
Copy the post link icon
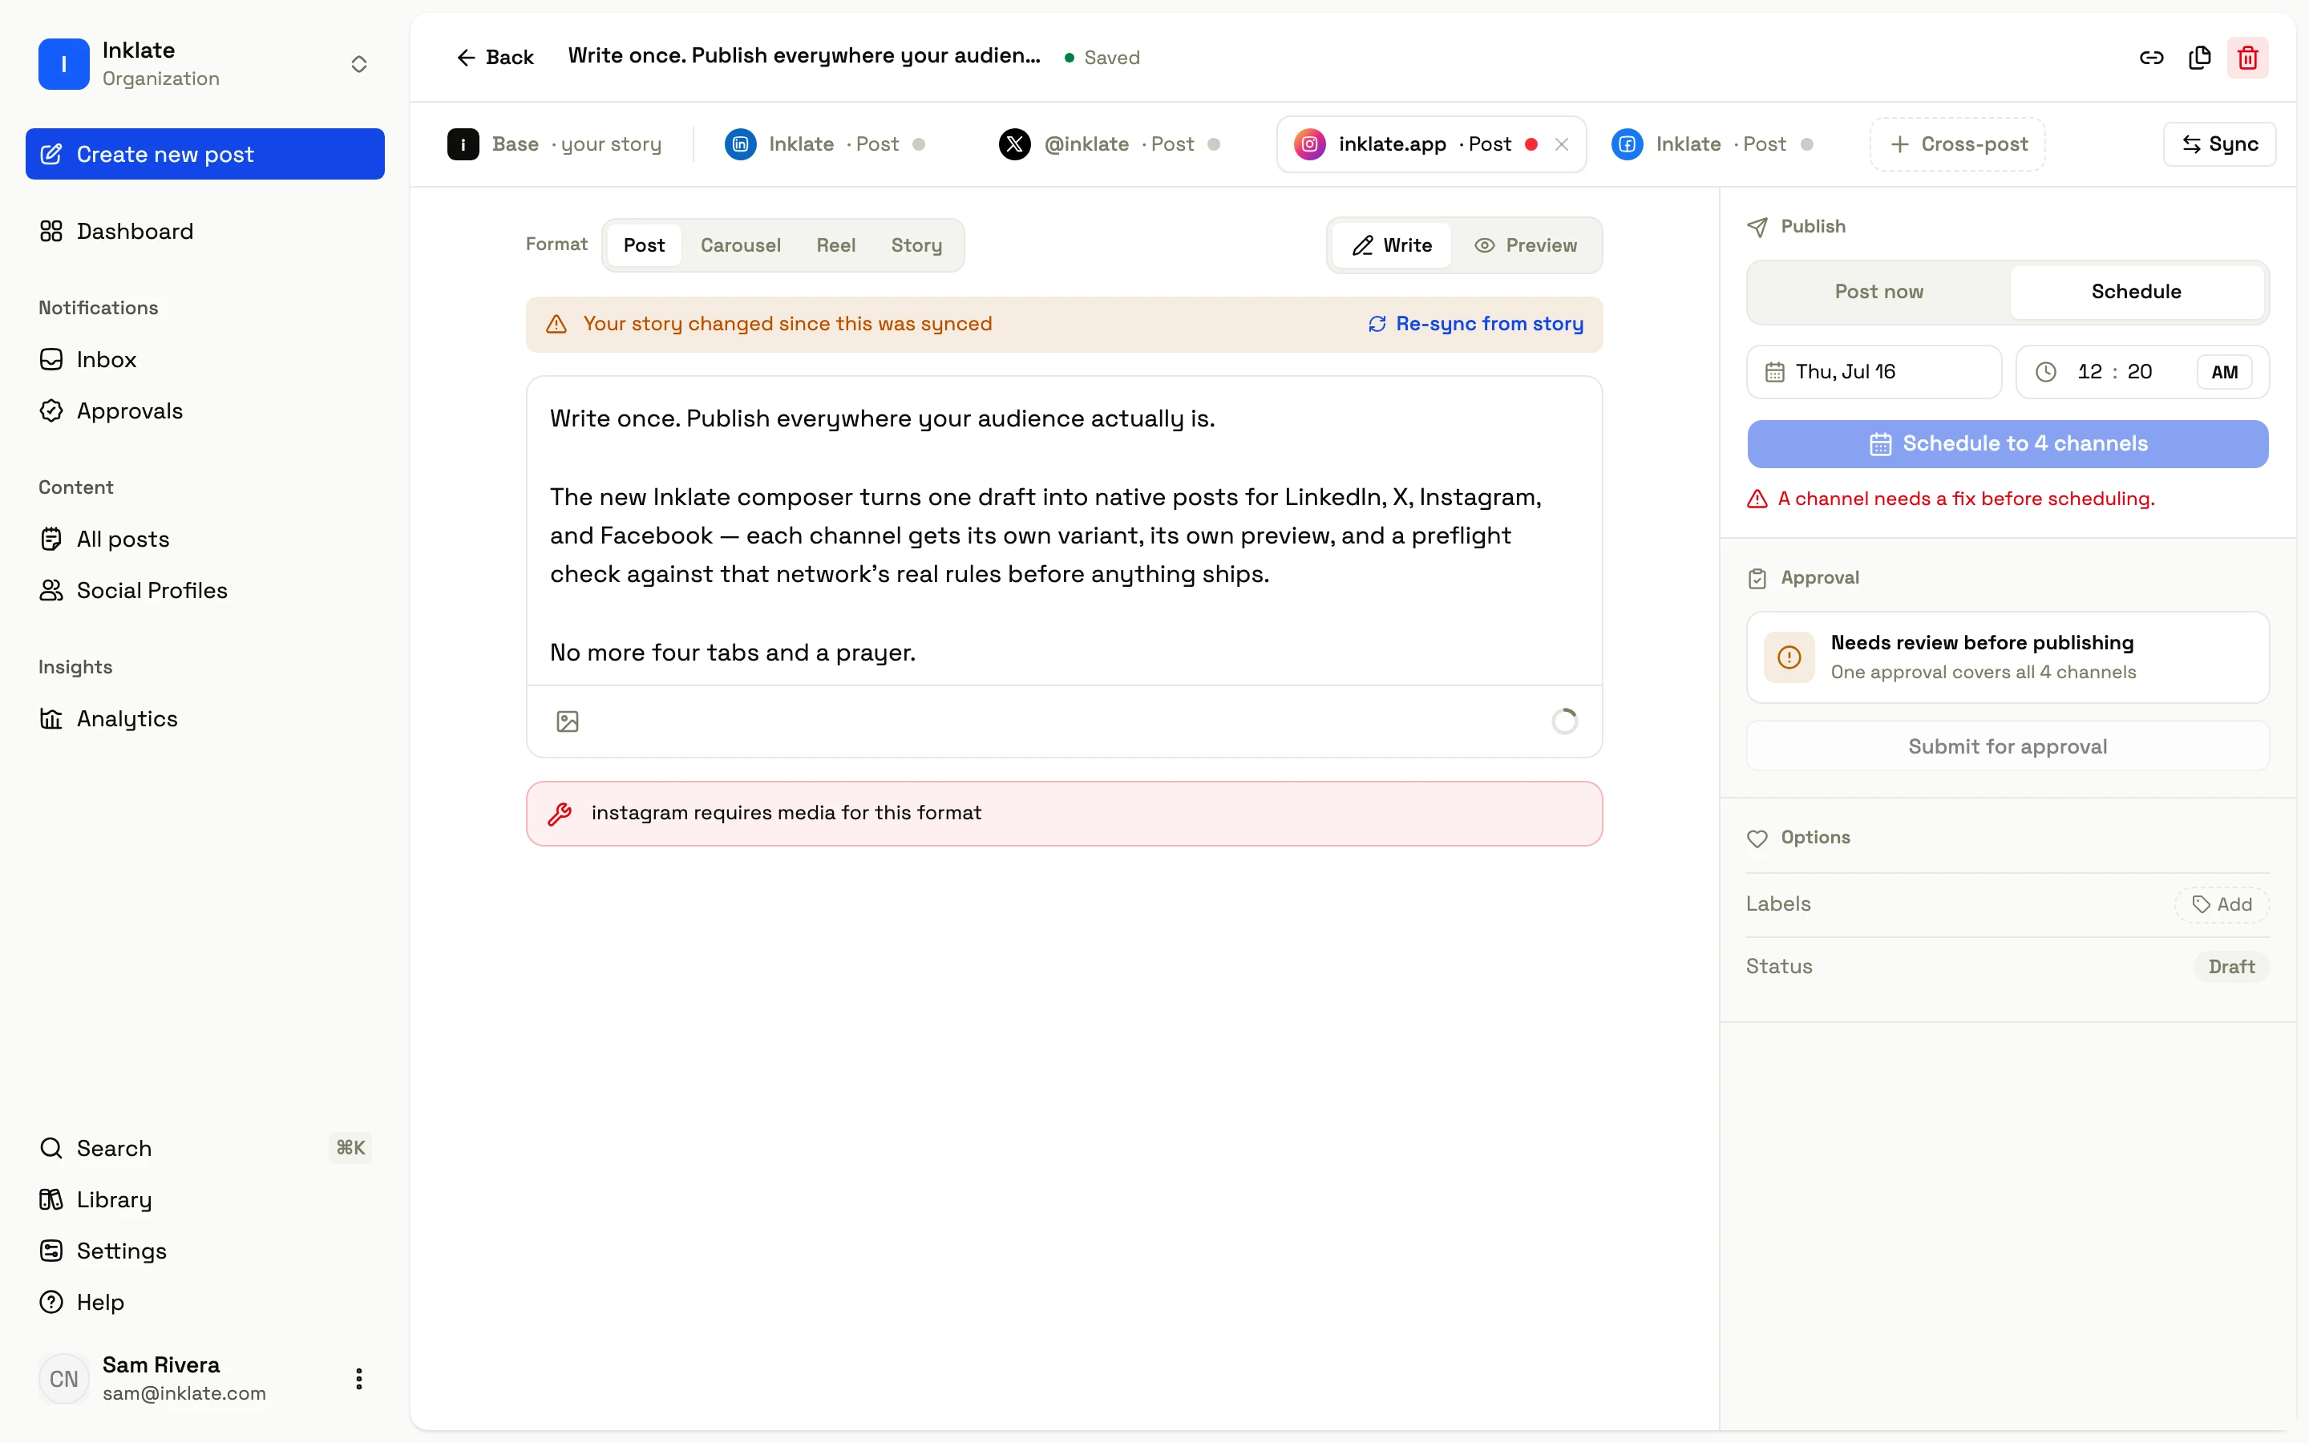click(x=2150, y=59)
